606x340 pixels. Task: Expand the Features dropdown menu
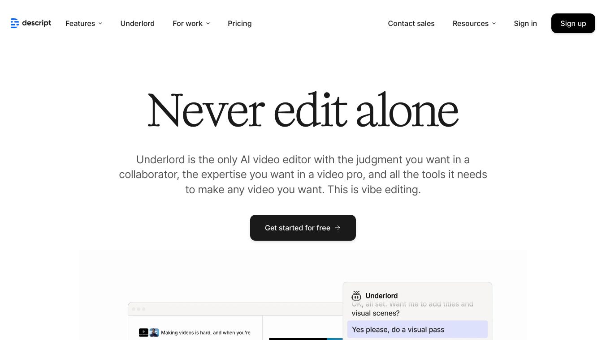[84, 23]
